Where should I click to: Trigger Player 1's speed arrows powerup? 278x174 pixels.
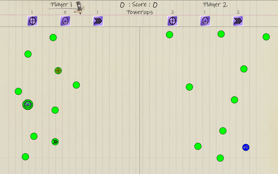tap(98, 21)
